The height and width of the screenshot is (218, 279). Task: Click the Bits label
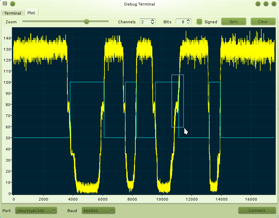167,22
